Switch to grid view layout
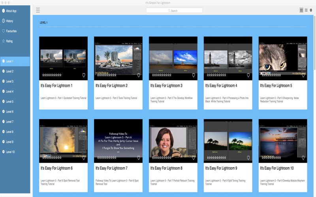316x197 pixels. click(301, 10)
